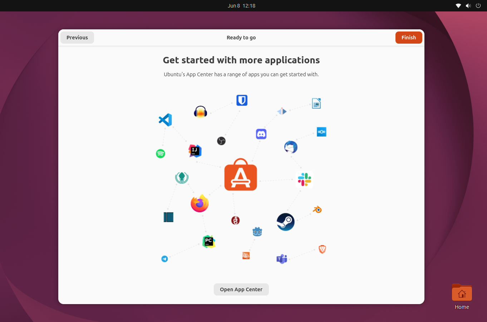The width and height of the screenshot is (487, 322).
Task: Click the Steam icon
Action: pos(286,222)
